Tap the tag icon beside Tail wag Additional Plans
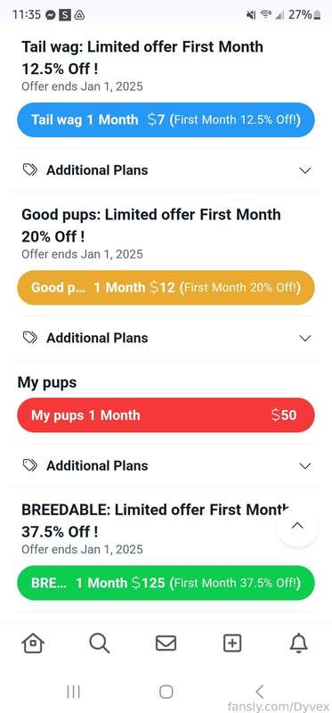Viewport: 332px width, 713px height. click(30, 170)
